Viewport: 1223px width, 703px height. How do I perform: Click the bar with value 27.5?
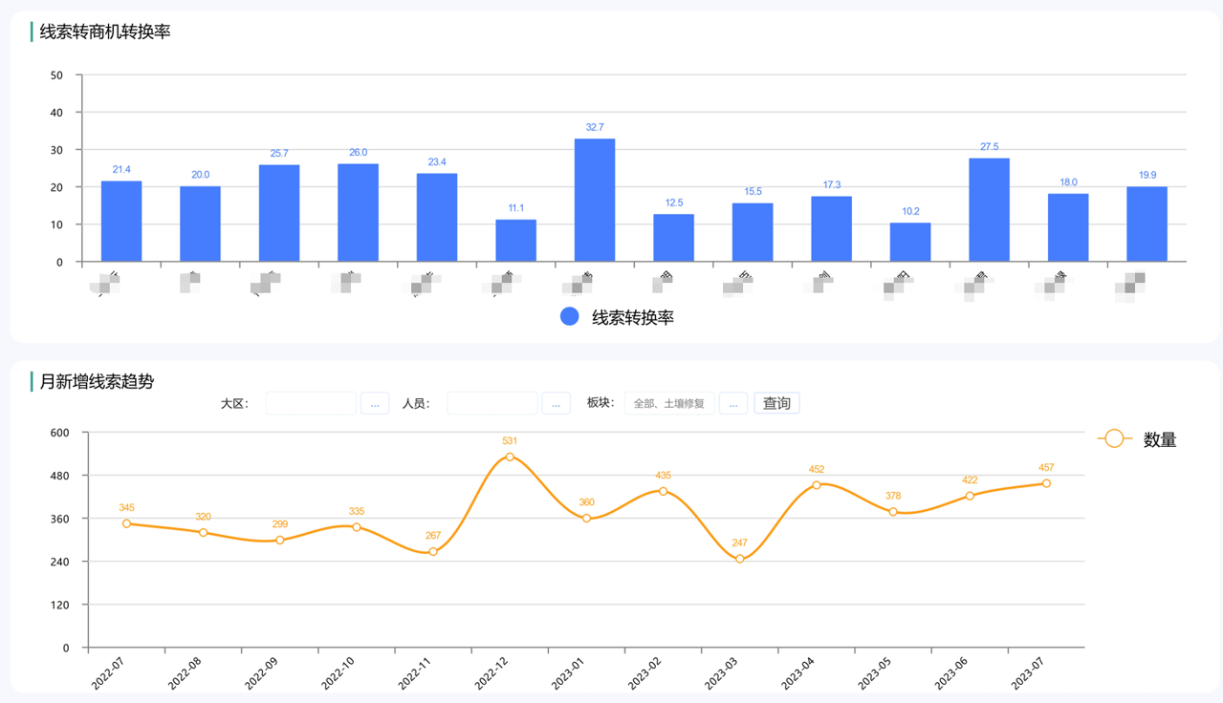coord(989,210)
